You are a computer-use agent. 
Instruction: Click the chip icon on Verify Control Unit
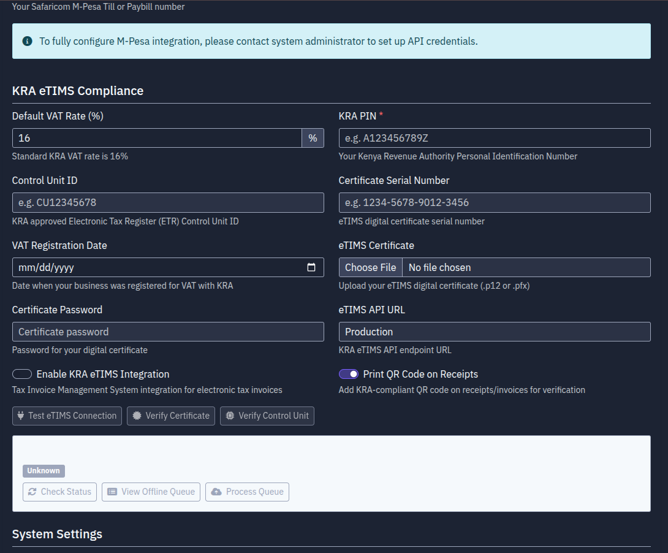point(230,416)
